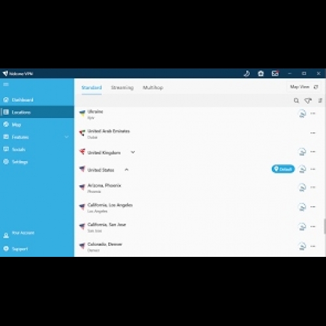The height and width of the screenshot is (326, 326).
Task: Expand the Features sidebar menu chevron
Action: tap(67, 137)
